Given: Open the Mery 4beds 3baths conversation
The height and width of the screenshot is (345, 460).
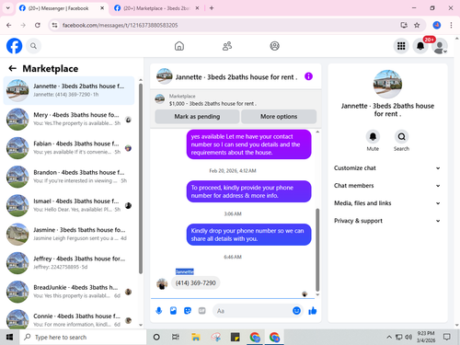Looking at the screenshot, I should (x=69, y=120).
